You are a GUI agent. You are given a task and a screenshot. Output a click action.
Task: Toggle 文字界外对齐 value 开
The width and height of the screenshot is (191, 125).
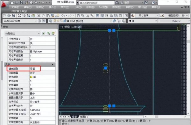click(42, 89)
